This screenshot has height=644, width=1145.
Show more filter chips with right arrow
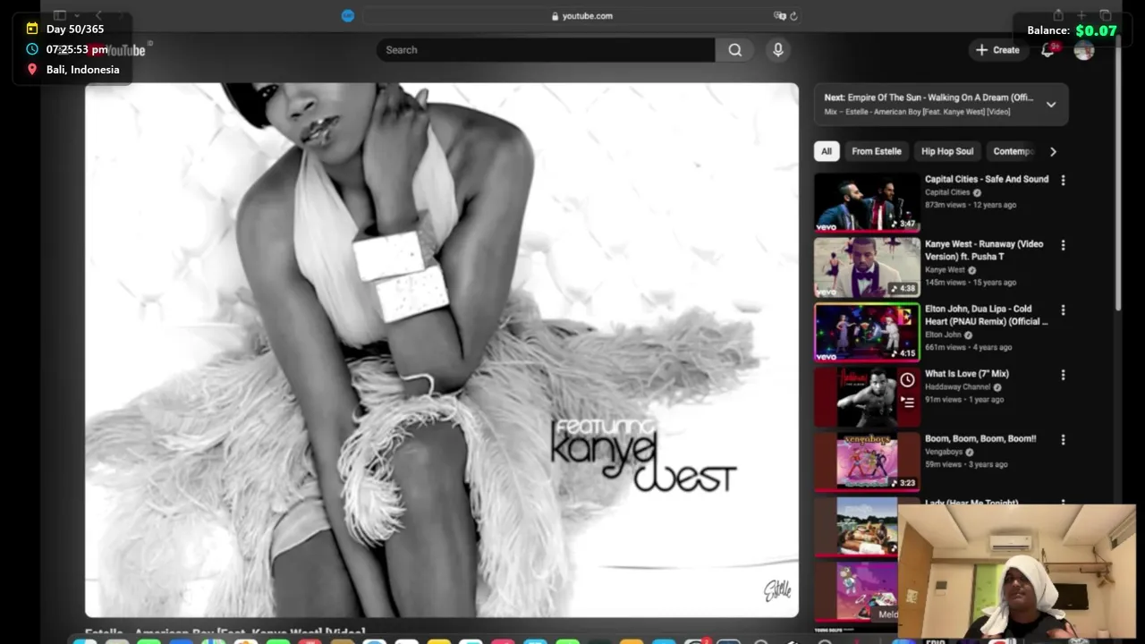(x=1053, y=151)
